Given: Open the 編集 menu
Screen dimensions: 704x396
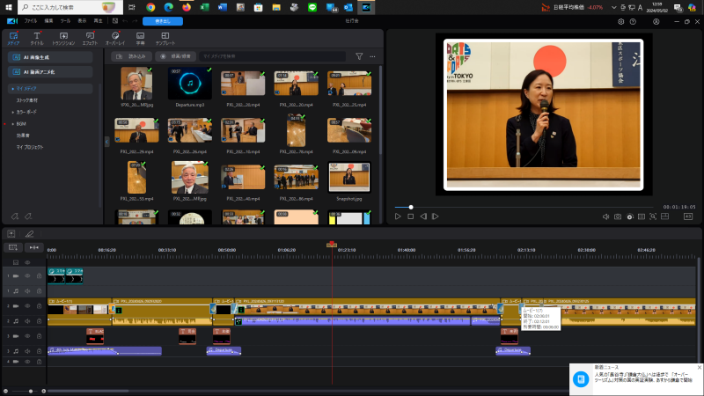Looking at the screenshot, I should coord(48,21).
